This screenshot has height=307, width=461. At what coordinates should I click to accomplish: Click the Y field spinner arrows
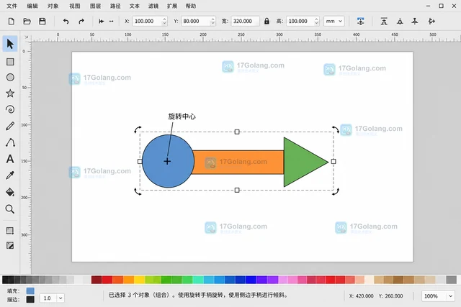click(213, 21)
